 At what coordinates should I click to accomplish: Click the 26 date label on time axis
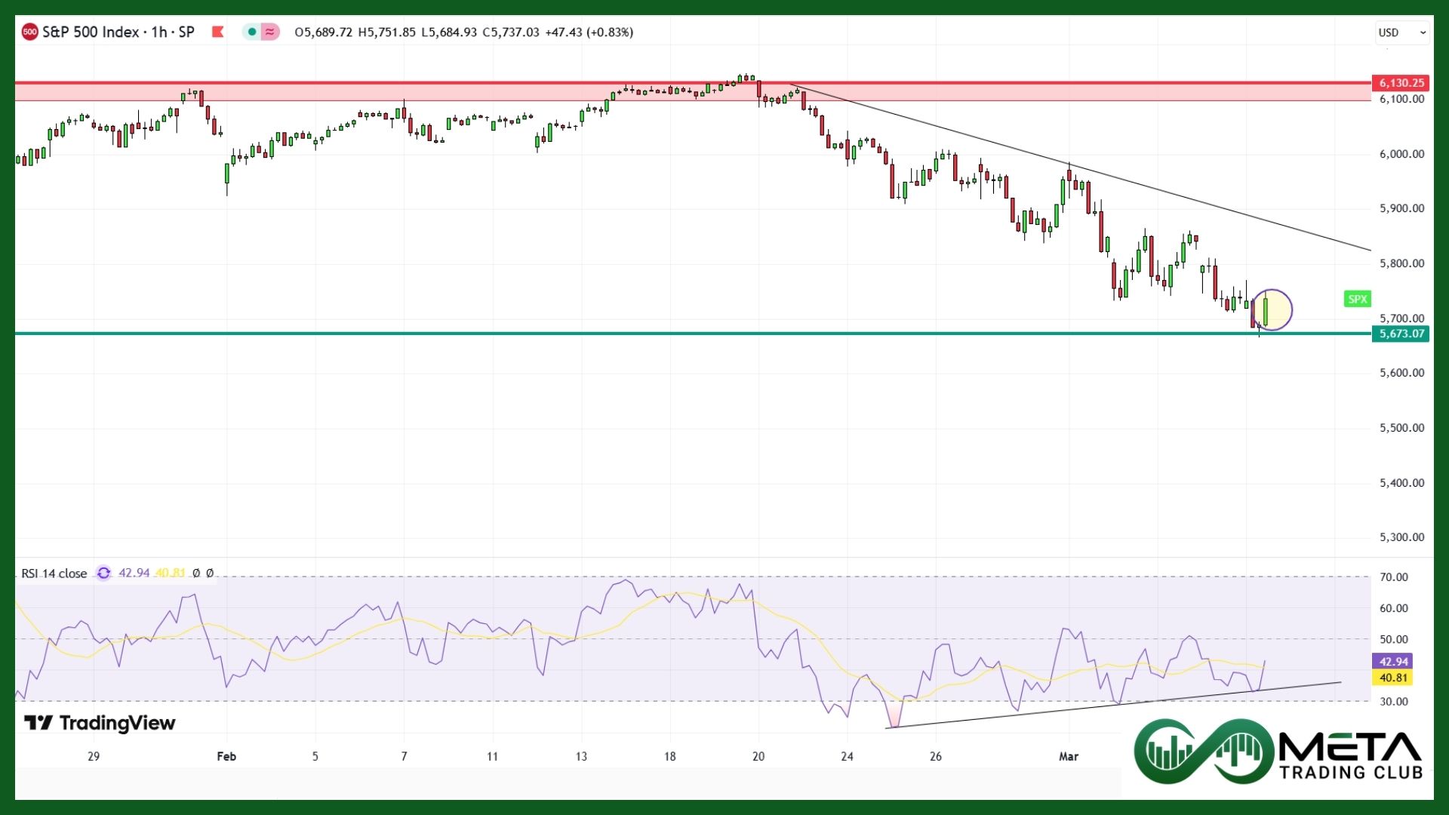[936, 756]
